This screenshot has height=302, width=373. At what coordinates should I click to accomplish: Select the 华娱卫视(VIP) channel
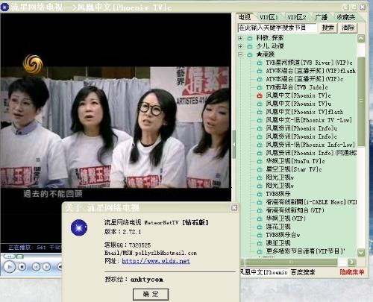(x=286, y=218)
